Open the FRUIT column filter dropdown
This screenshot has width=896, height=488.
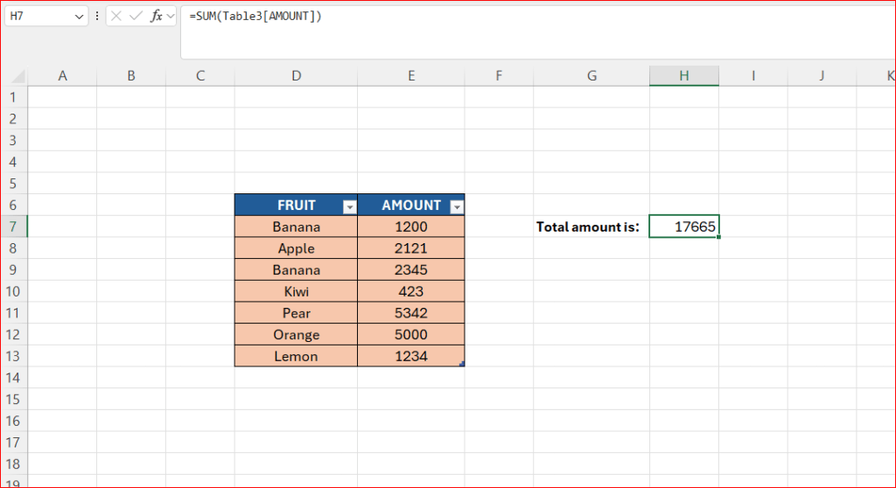349,206
